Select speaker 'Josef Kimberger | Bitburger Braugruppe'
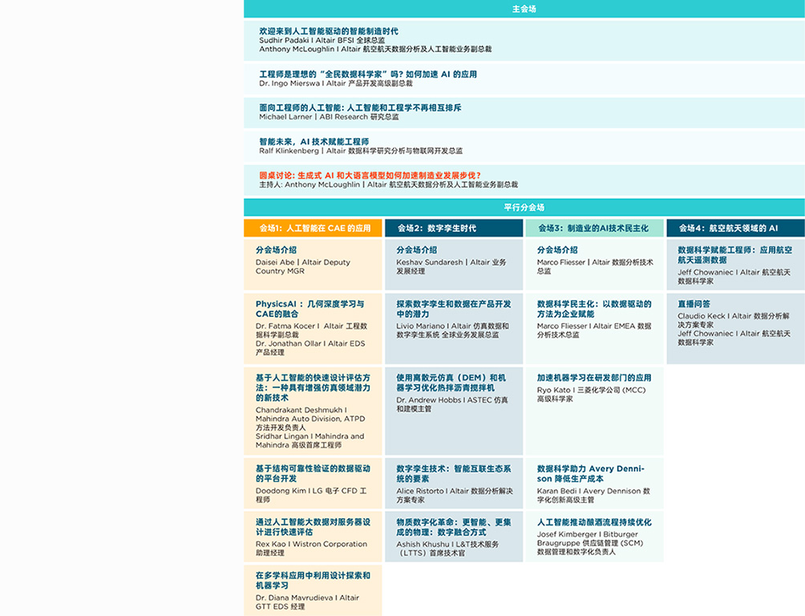 pos(590,543)
